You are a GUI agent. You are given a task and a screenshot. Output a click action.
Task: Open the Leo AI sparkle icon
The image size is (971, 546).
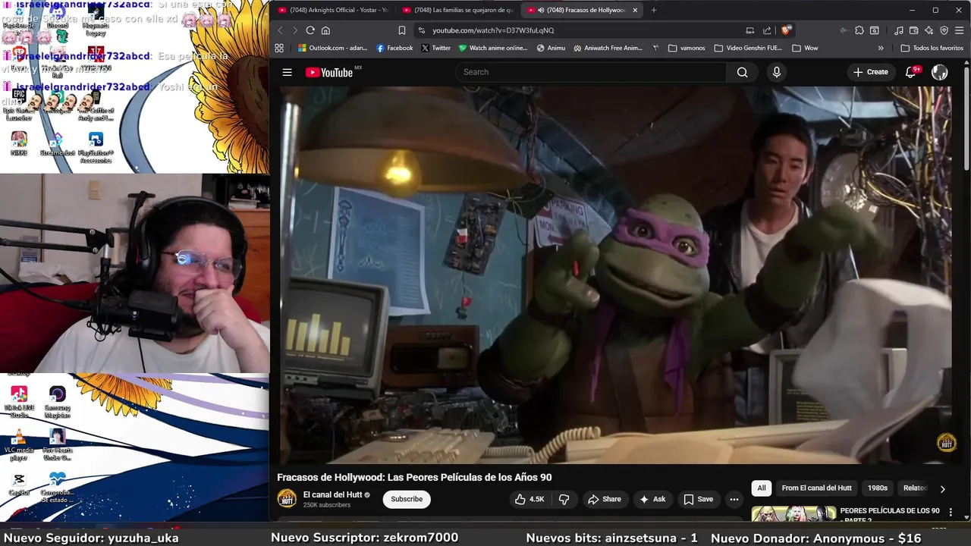click(x=929, y=30)
